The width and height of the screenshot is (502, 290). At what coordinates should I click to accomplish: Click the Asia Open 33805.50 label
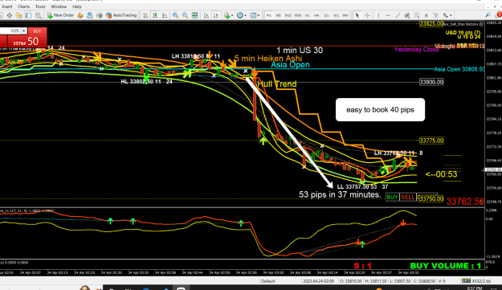(459, 69)
